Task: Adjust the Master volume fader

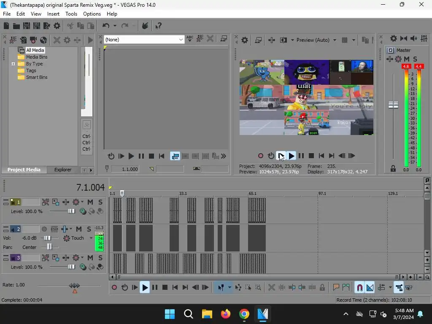Action: tap(393, 105)
